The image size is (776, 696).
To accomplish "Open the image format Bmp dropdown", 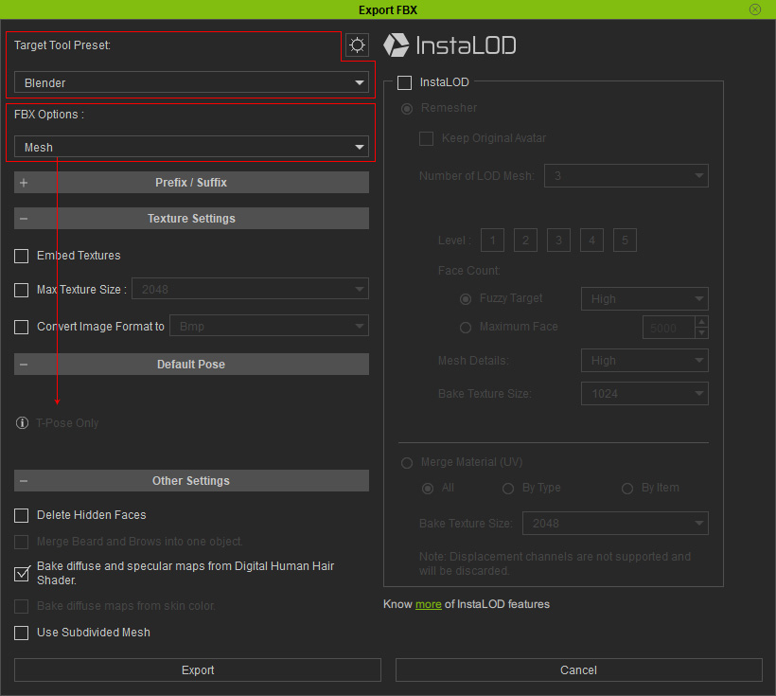I will click(269, 326).
